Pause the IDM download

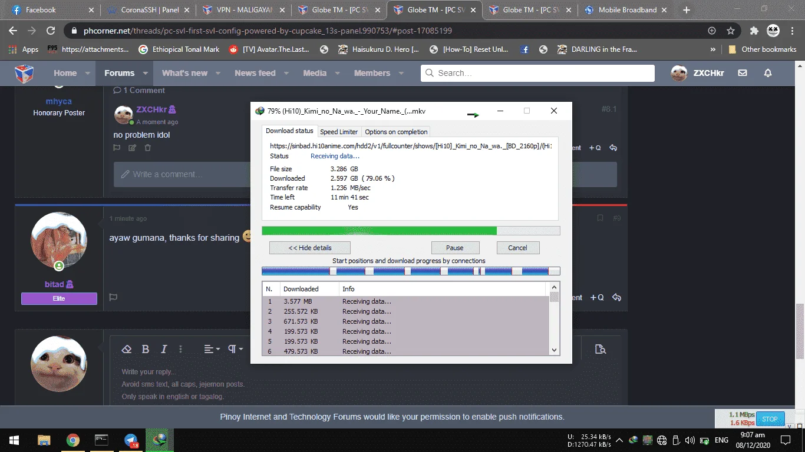(455, 248)
